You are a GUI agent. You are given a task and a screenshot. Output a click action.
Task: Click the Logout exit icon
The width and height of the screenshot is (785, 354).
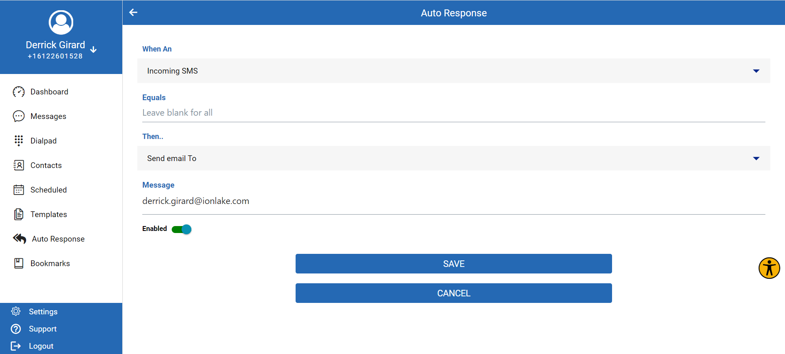pos(16,346)
